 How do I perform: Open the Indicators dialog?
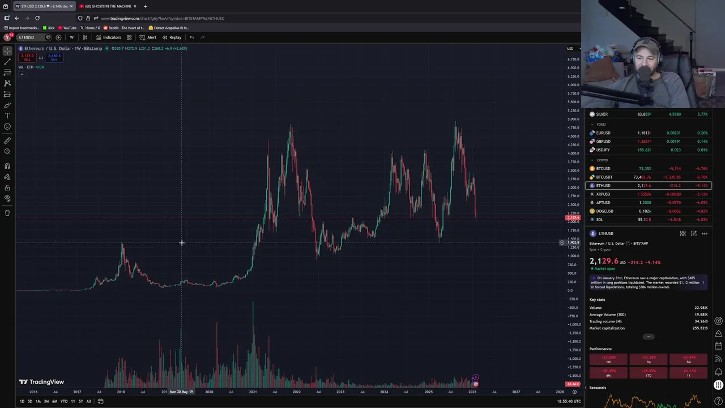point(108,37)
